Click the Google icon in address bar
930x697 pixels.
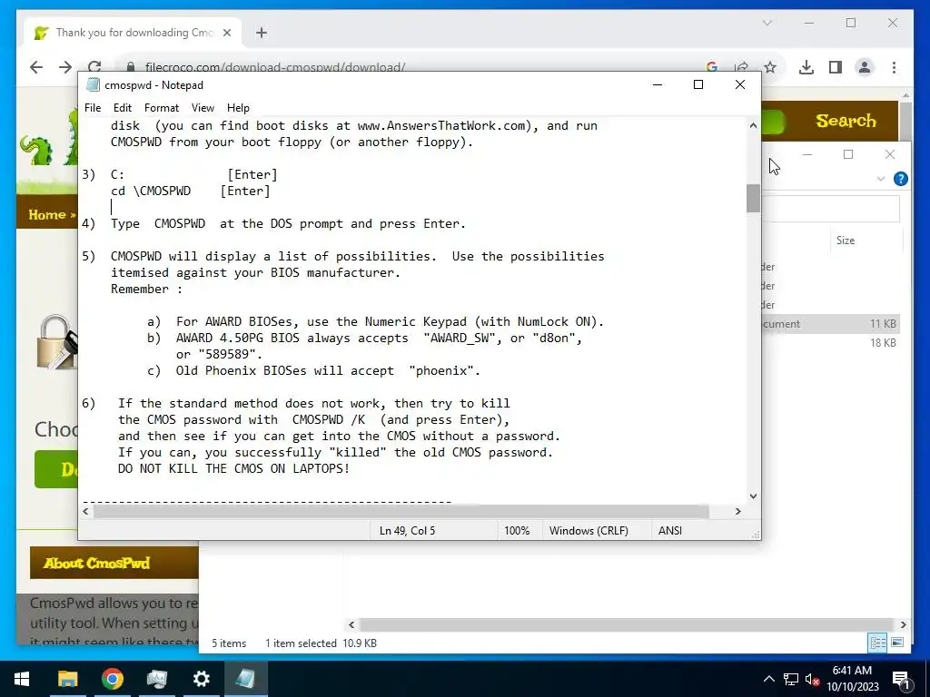point(712,67)
